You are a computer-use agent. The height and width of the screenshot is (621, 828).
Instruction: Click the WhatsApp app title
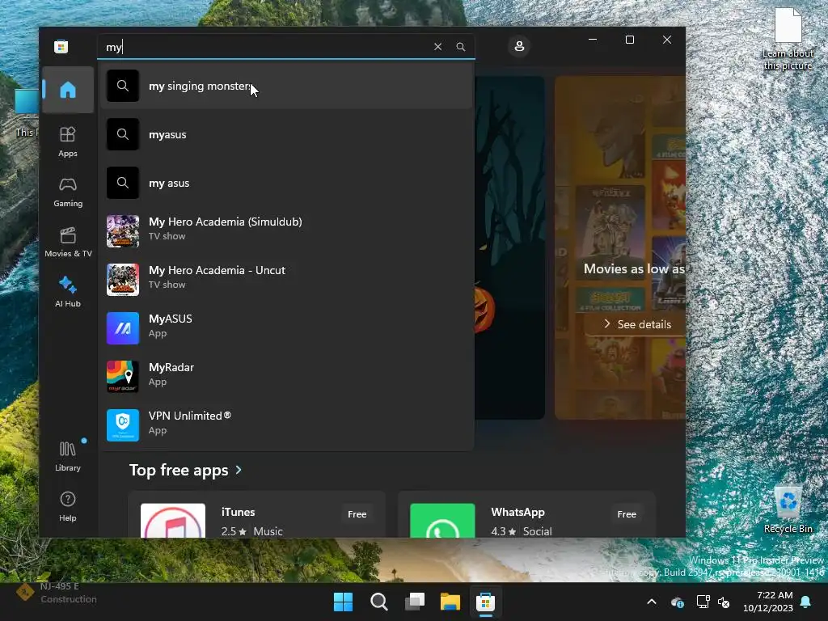pyautogui.click(x=517, y=512)
